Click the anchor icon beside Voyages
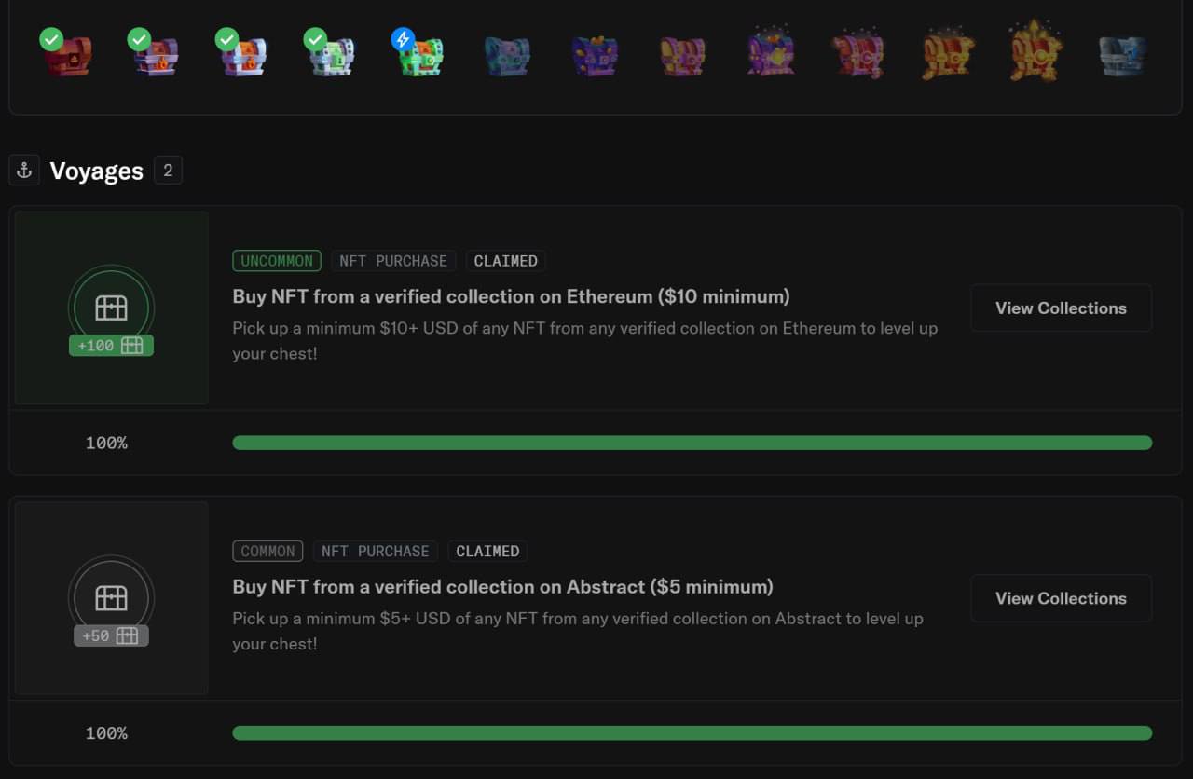The height and width of the screenshot is (779, 1193). (25, 171)
